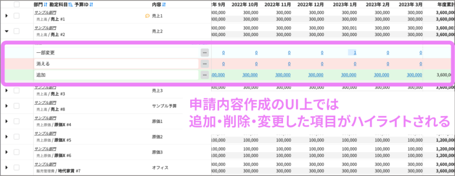
Task: Expand the 地代家賃 #7 row
Action: pyautogui.click(x=7, y=167)
